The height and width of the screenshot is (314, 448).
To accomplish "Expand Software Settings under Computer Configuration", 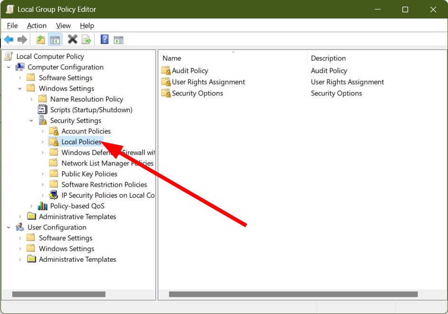I will (19, 78).
